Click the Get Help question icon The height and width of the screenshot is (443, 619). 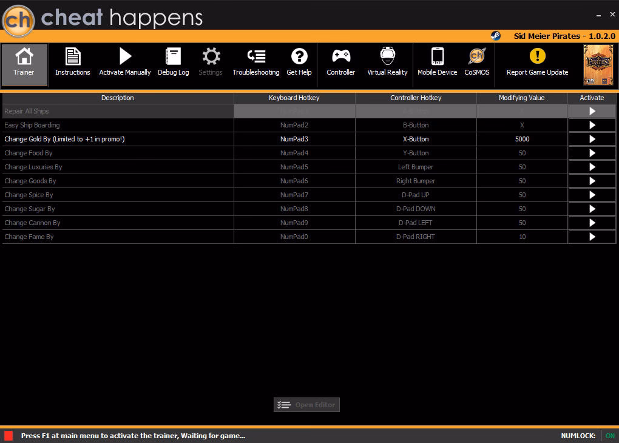(x=299, y=56)
